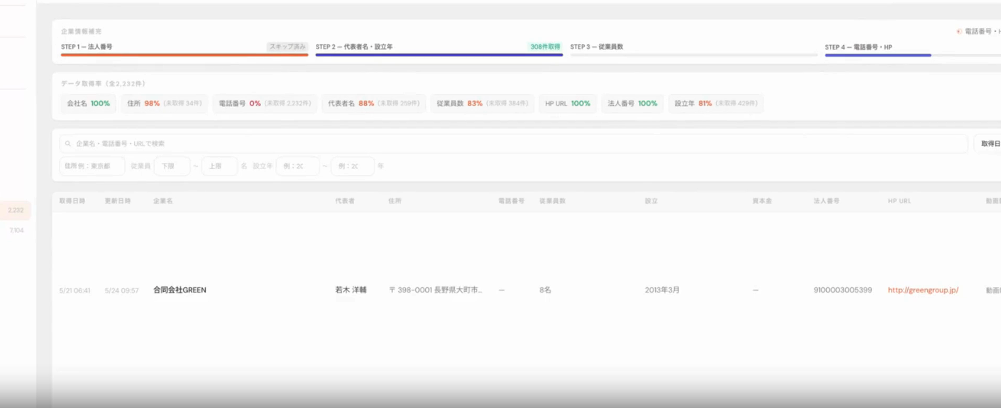Click the 企業情報補完 section title
This screenshot has height=408, width=1001.
click(81, 32)
